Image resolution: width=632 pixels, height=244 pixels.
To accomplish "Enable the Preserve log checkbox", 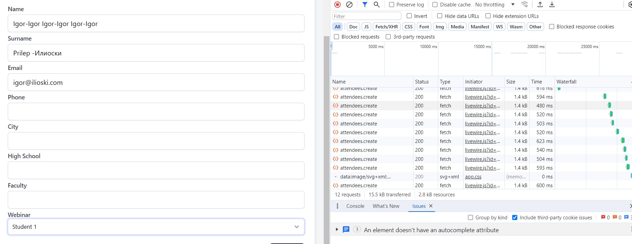I will [392, 5].
